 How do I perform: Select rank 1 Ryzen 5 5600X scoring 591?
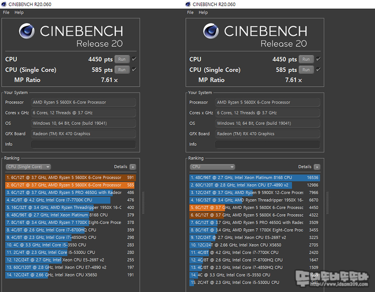[x=70, y=178]
